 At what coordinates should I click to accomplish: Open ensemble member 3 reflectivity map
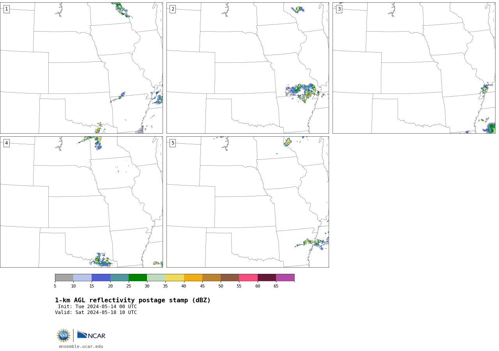tap(414, 68)
